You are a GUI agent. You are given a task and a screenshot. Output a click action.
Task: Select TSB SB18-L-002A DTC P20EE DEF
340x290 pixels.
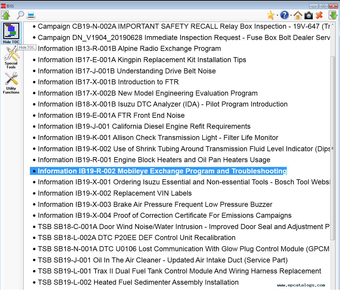137,238
